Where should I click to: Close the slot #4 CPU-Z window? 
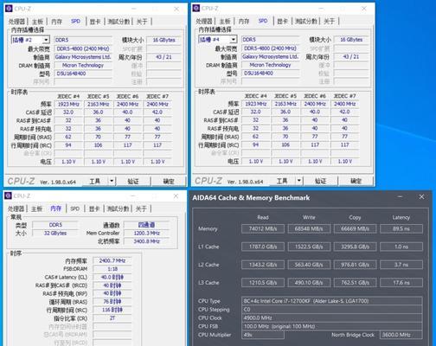coord(364,9)
